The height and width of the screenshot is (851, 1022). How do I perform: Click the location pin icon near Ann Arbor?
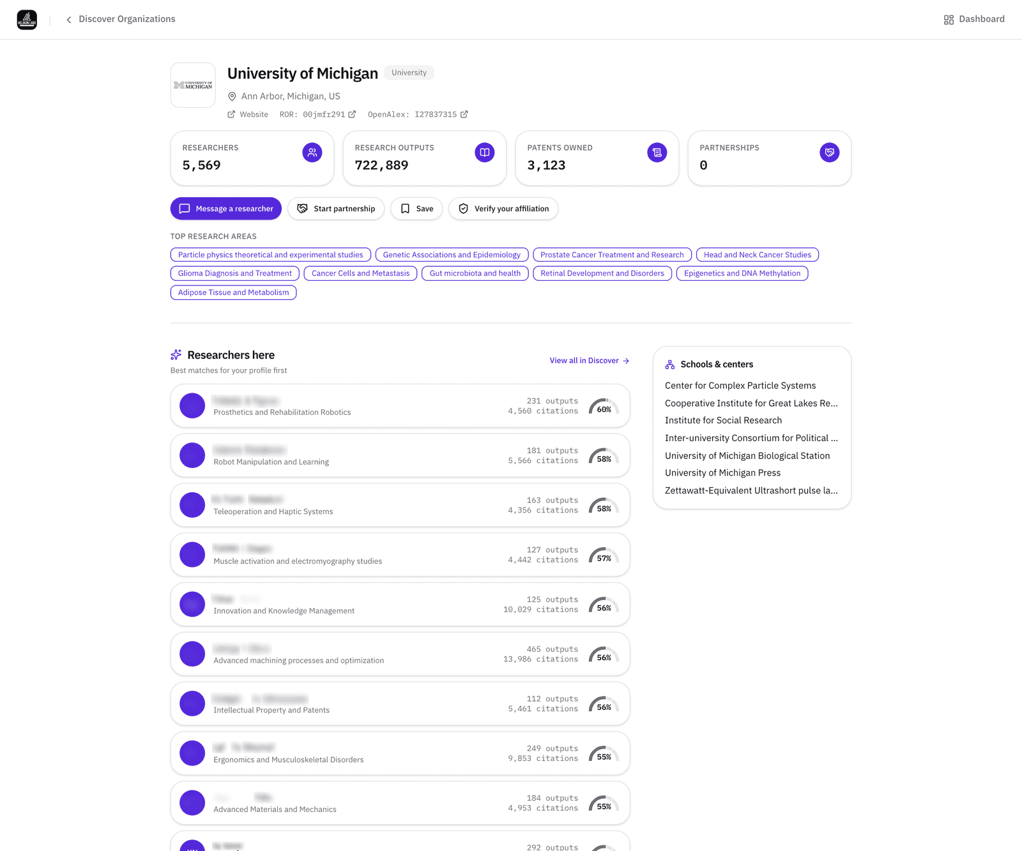click(232, 96)
